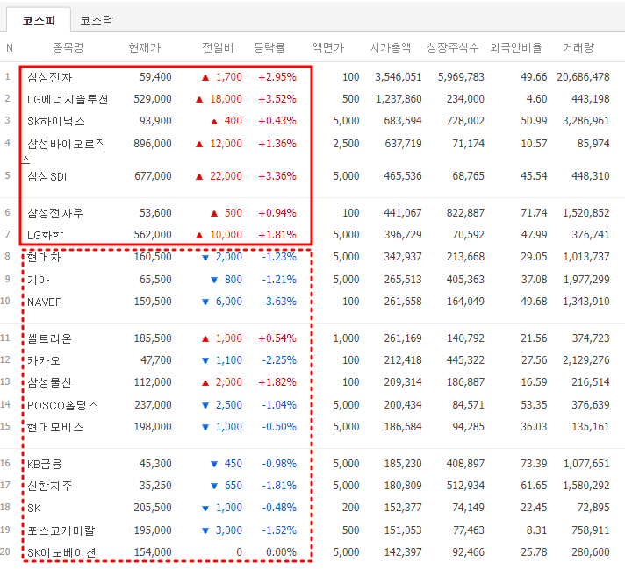625x569 pixels.
Task: Select LG화학 market cap 396,729
Action: click(403, 234)
